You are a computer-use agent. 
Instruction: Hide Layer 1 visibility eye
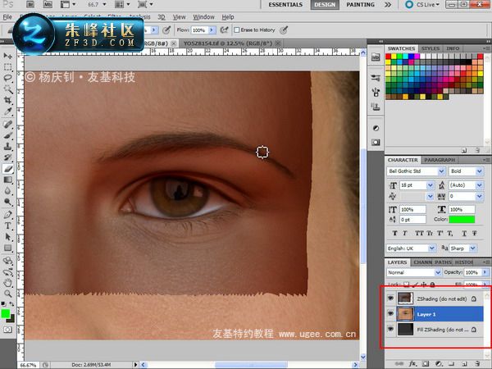coord(390,314)
